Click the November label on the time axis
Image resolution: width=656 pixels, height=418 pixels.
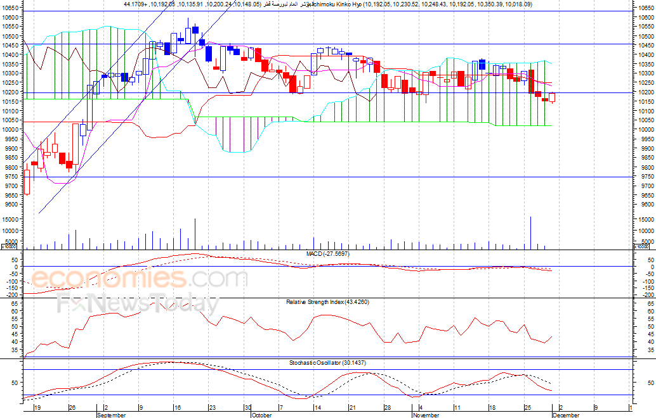426,415
